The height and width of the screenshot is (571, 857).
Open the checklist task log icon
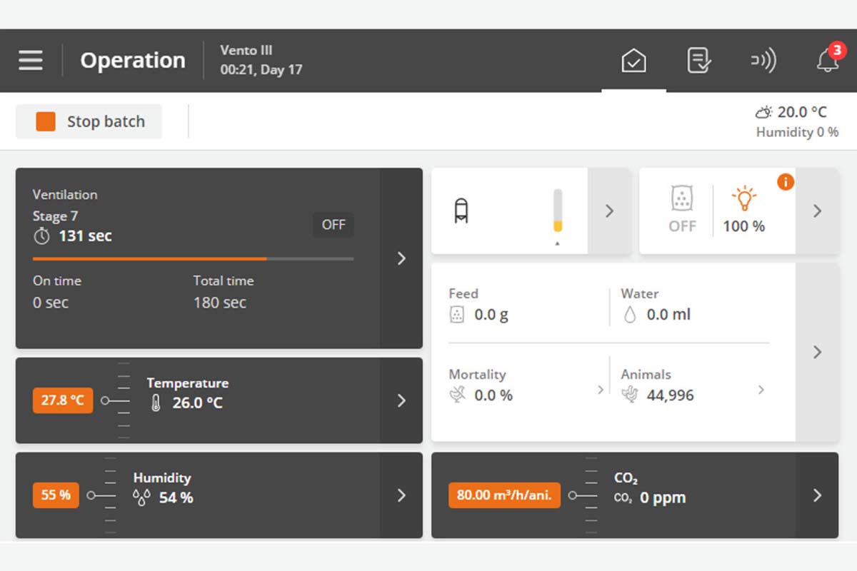[698, 61]
